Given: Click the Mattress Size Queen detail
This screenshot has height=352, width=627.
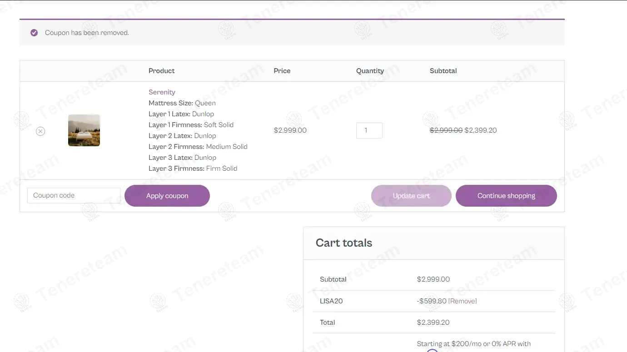Looking at the screenshot, I should (x=182, y=103).
